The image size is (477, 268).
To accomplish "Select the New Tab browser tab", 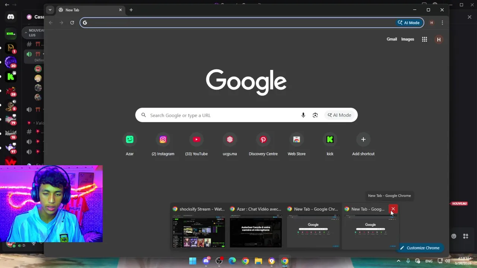I will coord(89,10).
